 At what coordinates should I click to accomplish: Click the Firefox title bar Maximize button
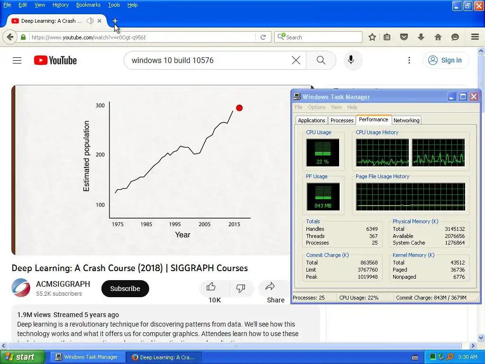coord(468,6)
